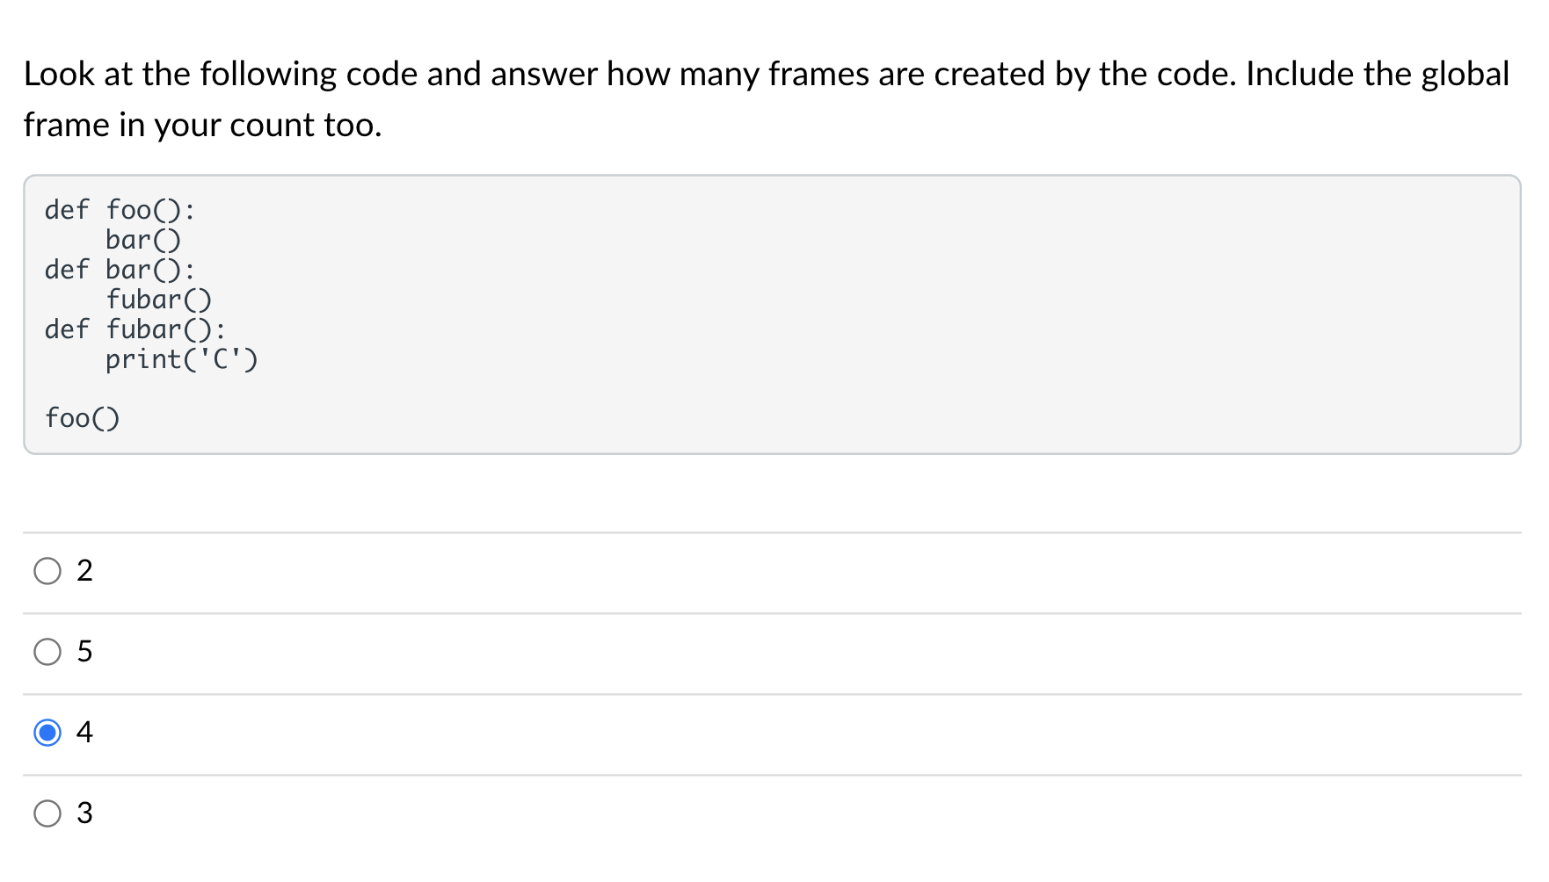Click the answer option labeled 5
The image size is (1549, 882).
84,652
